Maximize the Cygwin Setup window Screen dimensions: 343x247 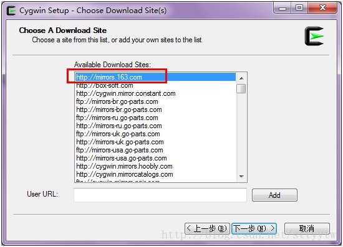[299, 8]
